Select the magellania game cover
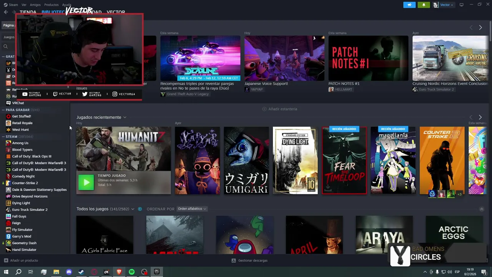Screen dimensions: 492x277 coord(393,160)
